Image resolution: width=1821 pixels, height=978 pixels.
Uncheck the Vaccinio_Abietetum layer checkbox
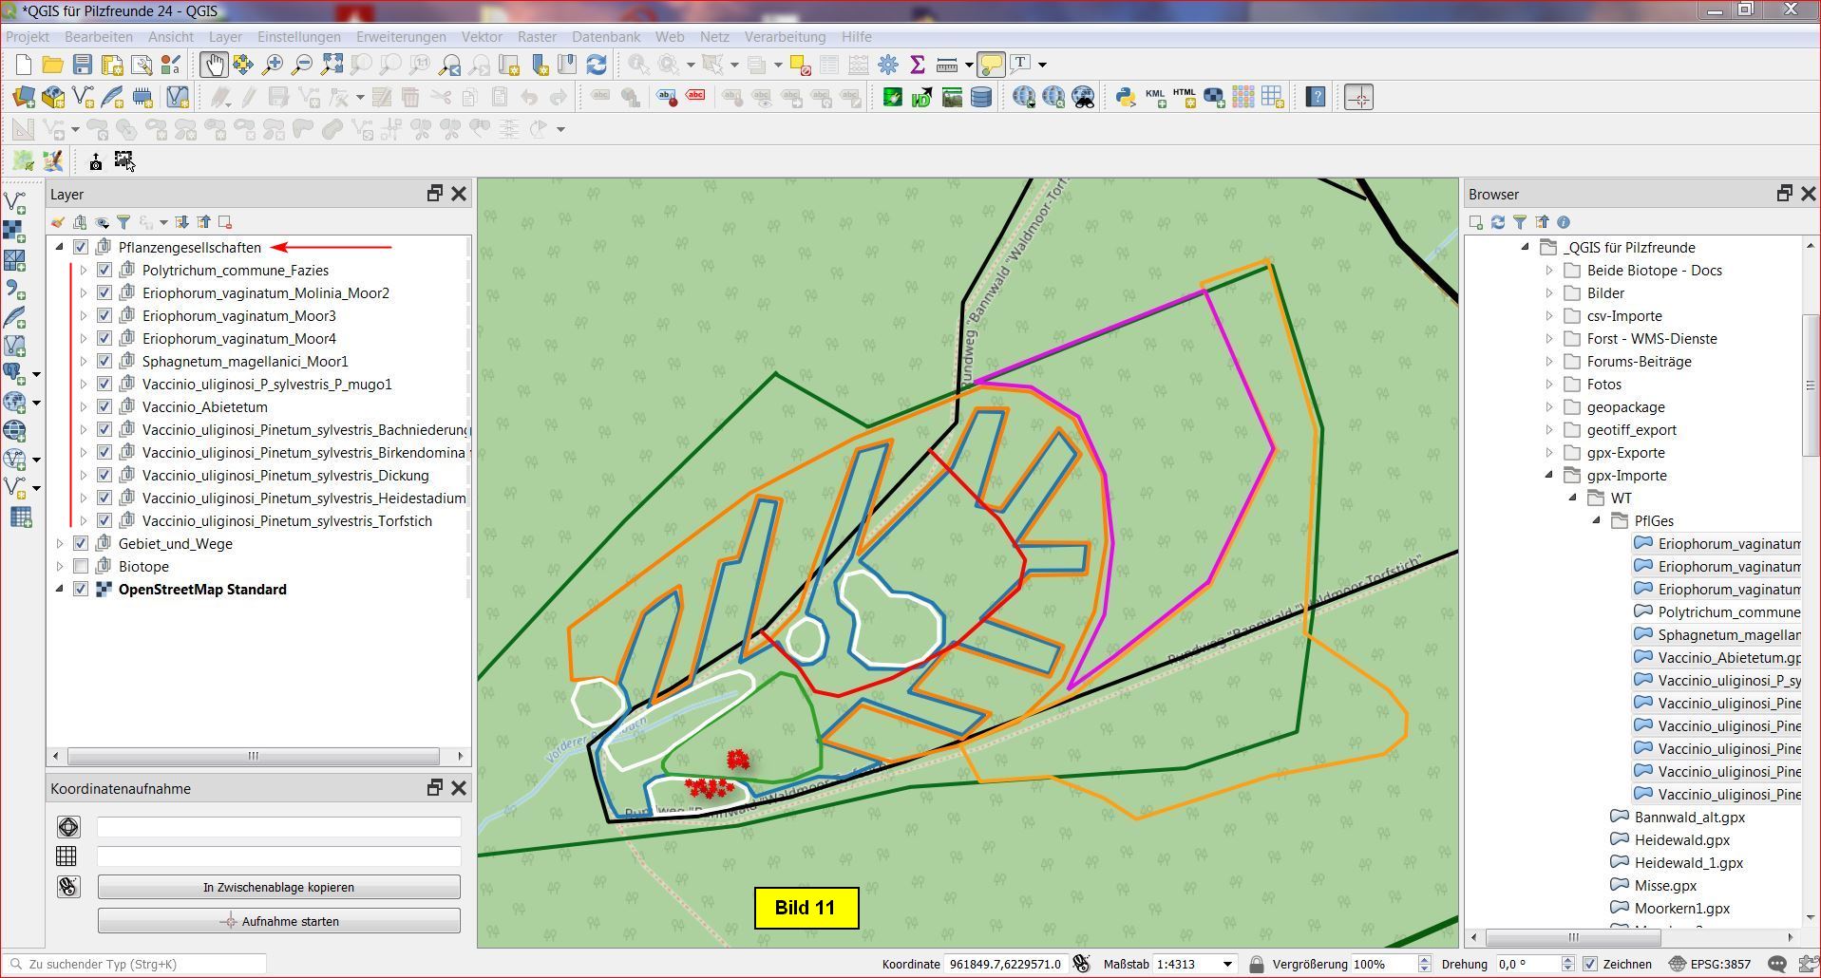pos(104,407)
